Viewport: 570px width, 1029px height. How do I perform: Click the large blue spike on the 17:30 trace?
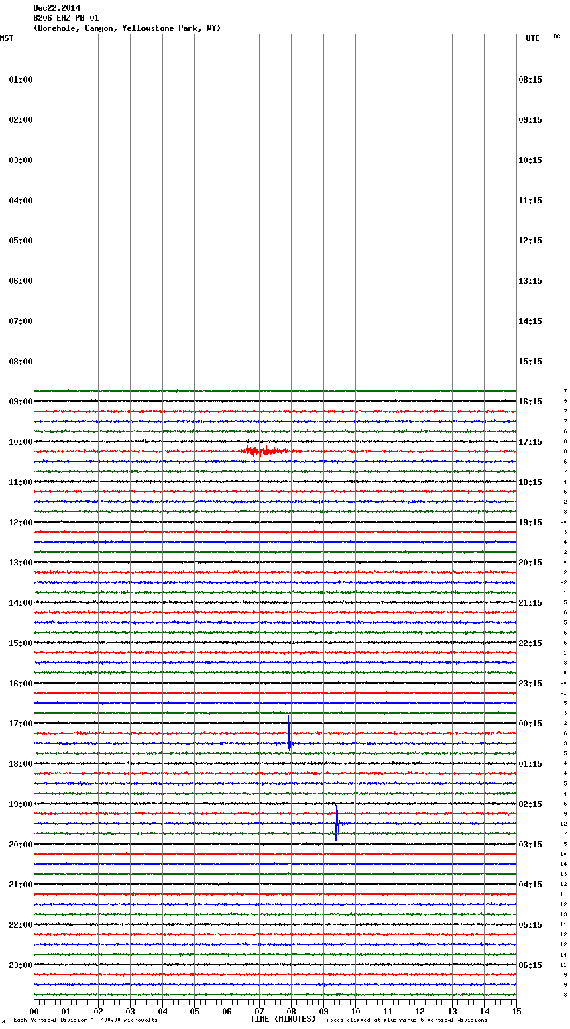289,738
